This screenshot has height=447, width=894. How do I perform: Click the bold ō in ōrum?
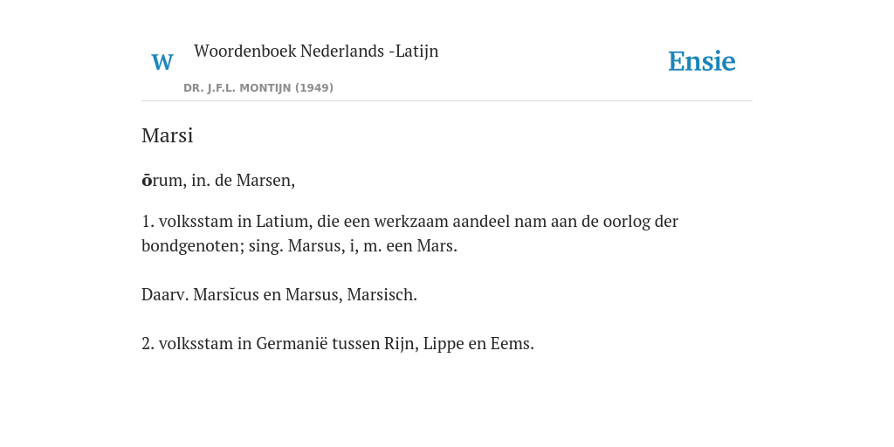point(147,181)
